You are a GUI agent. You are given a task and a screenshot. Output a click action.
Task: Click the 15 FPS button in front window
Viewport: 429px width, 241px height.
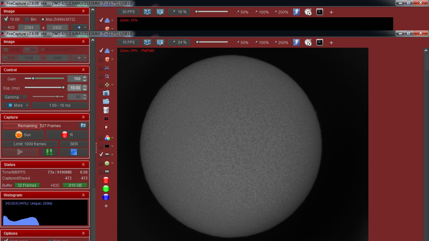point(128,42)
